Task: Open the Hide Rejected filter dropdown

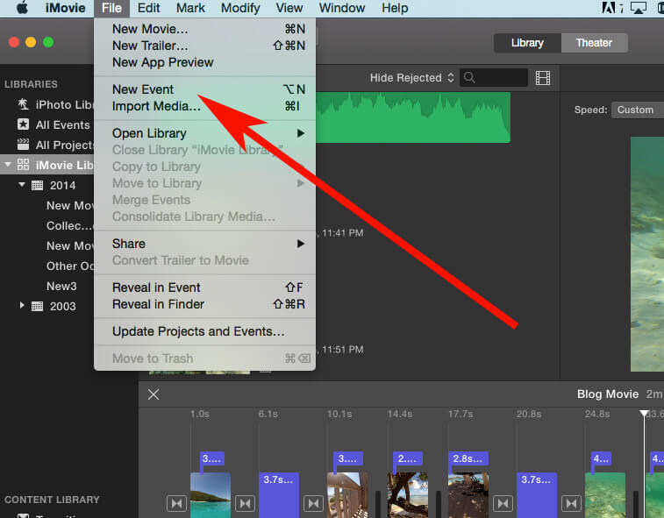Action: 412,77
